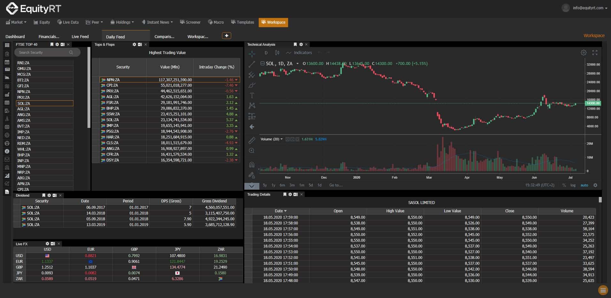The image size is (611, 298).
Task: Select the pattern drawing tool
Action: click(x=252, y=106)
